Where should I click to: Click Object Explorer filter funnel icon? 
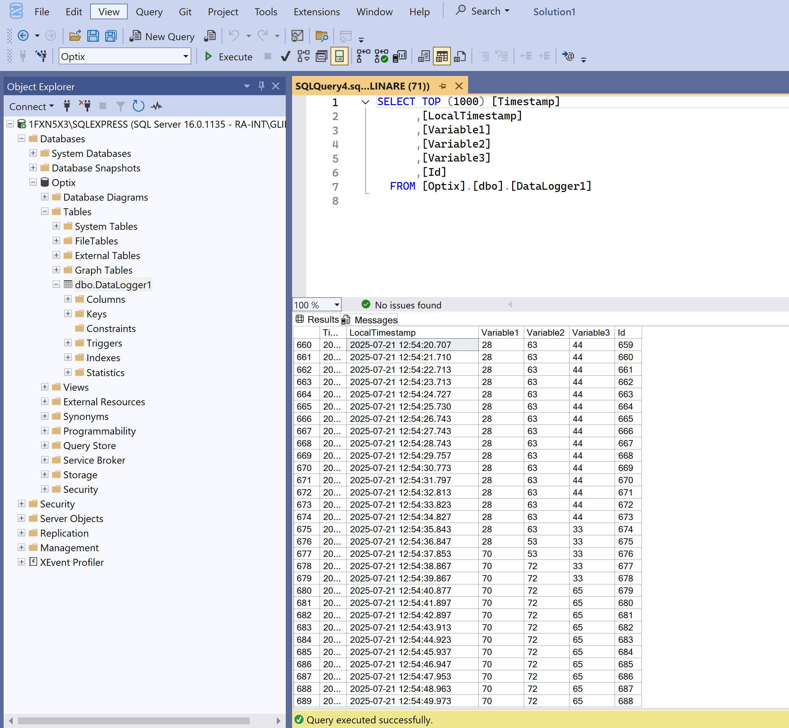point(120,106)
